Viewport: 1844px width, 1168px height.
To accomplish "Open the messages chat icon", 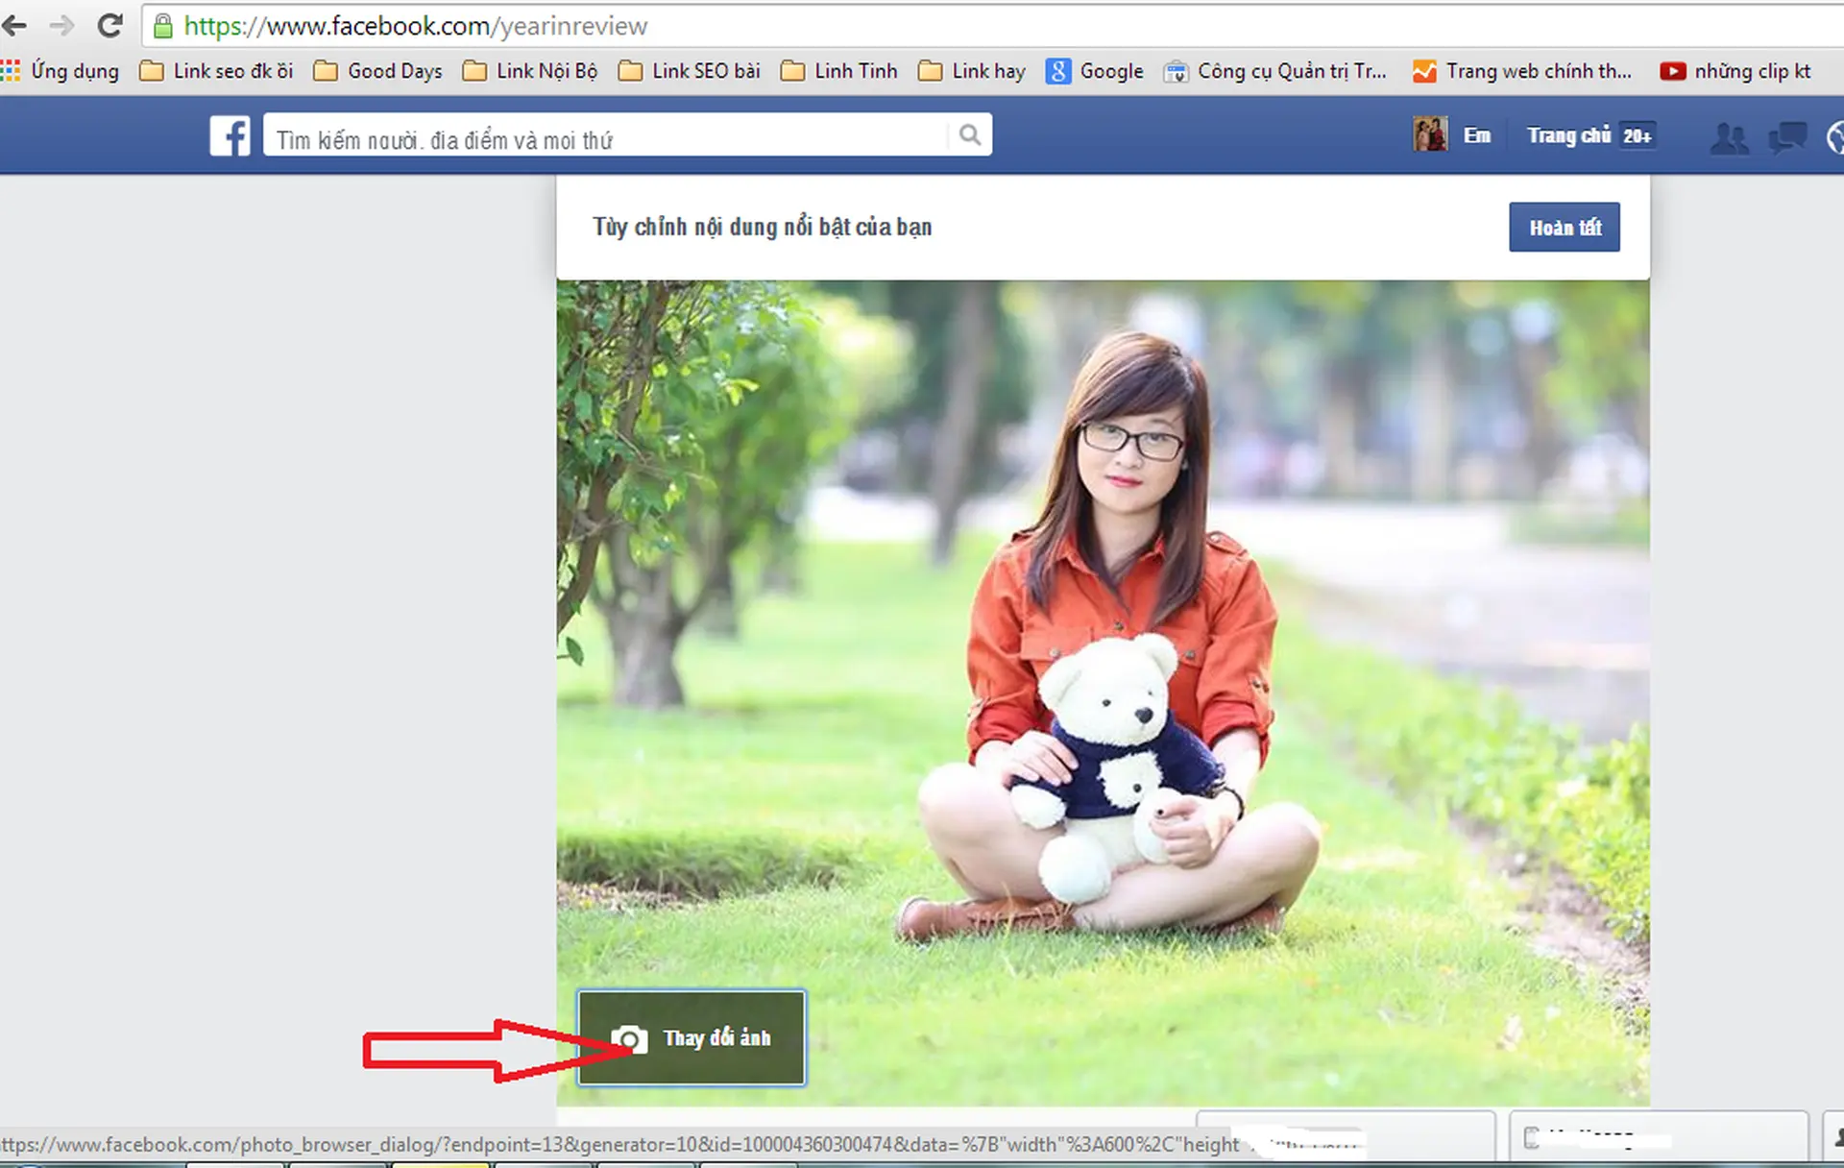I will point(1787,137).
